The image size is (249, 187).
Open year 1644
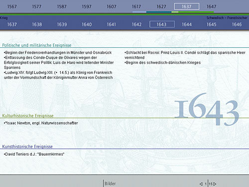[187, 24]
